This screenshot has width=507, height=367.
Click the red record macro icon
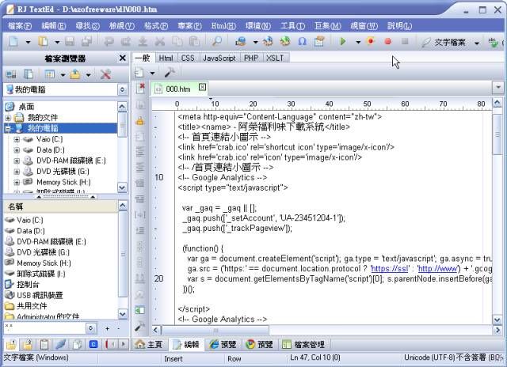pos(388,41)
